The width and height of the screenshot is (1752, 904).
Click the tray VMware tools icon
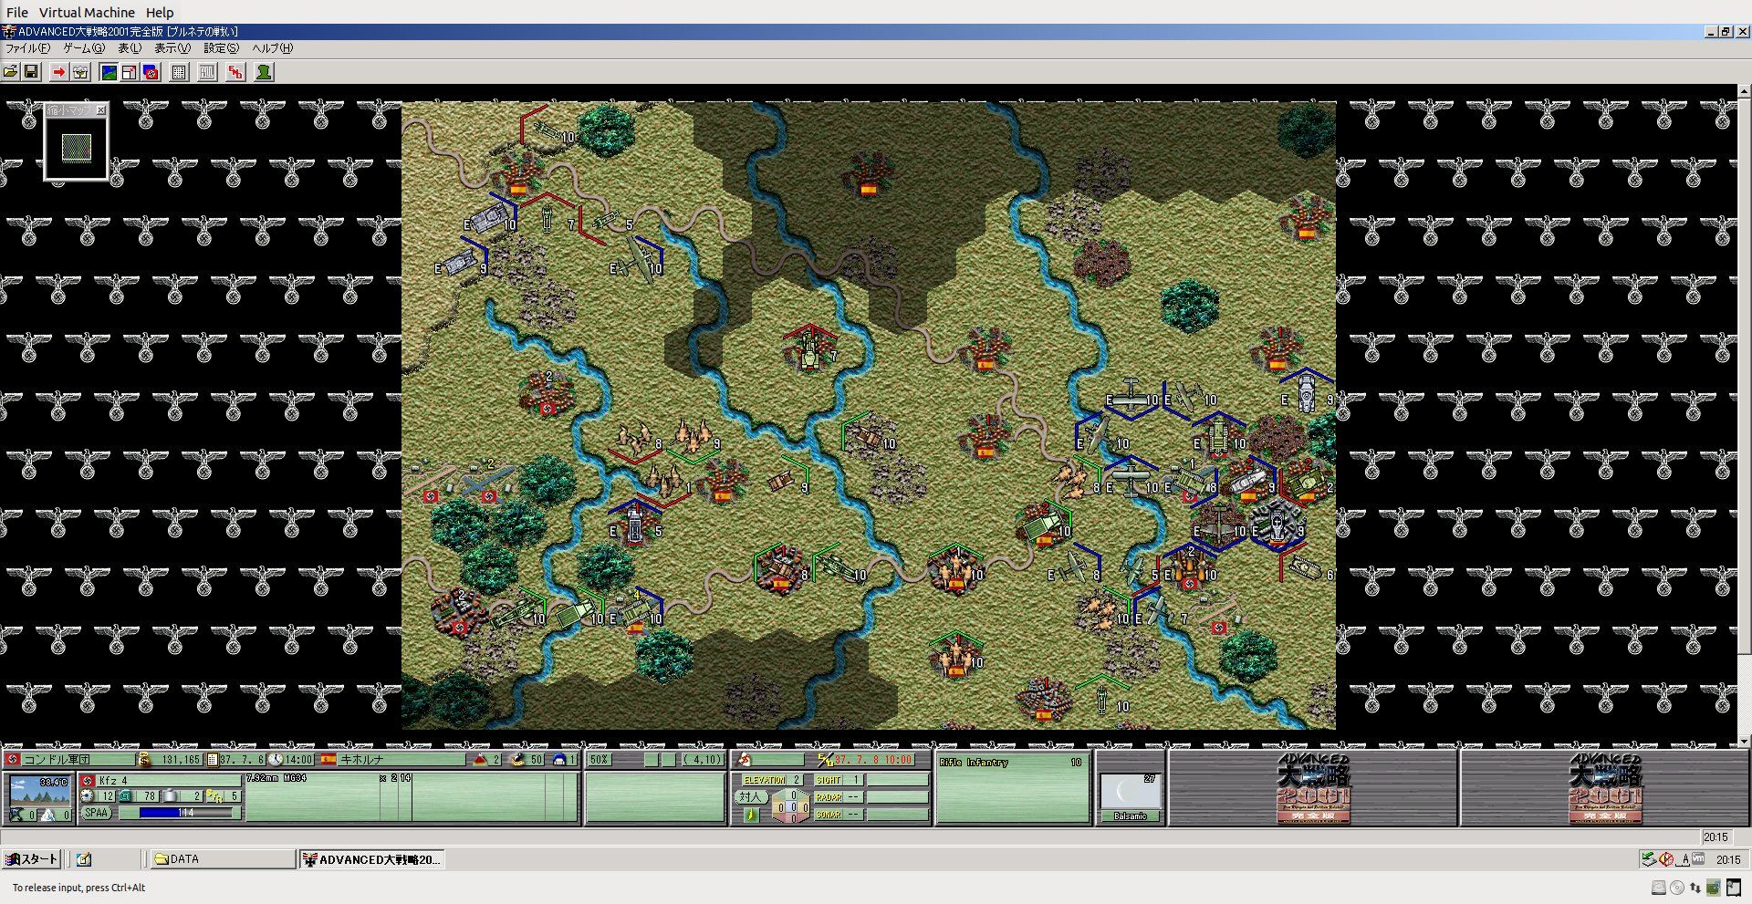point(1698,859)
